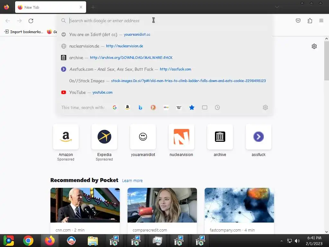Search this time with eBay
Screen dimensions: 329x247
166,107
